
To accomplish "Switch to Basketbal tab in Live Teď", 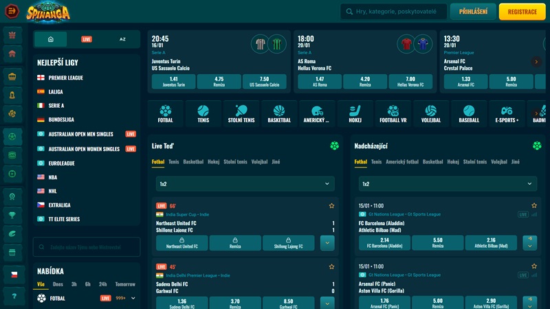I will click(x=193, y=162).
